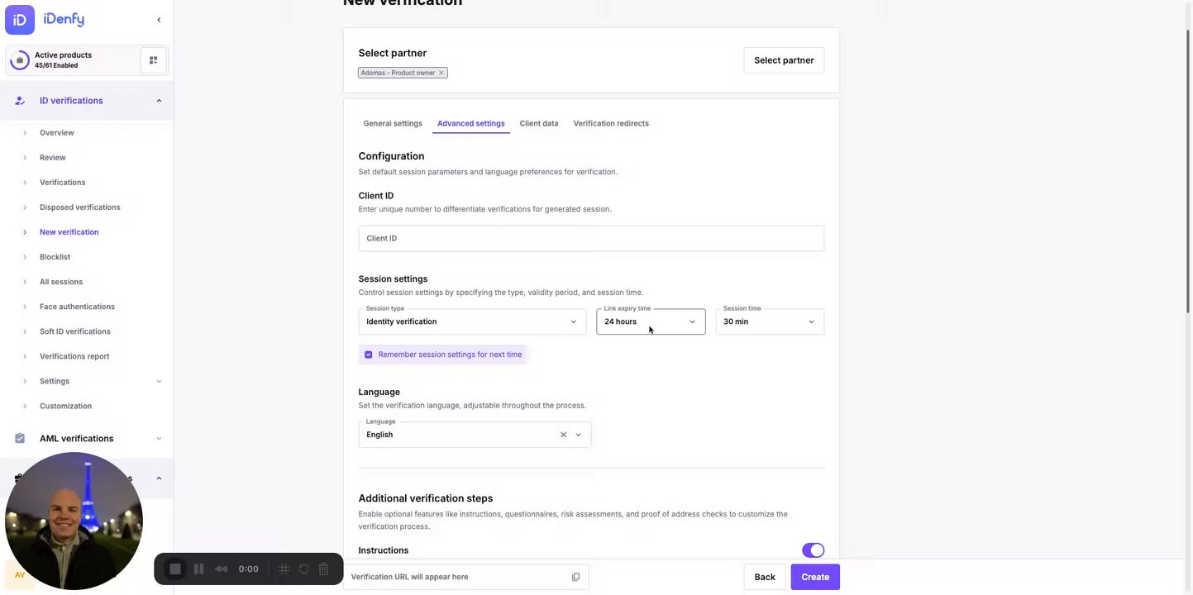Click the iDenfy logo icon
Image resolution: width=1193 pixels, height=595 pixels.
tap(20, 20)
